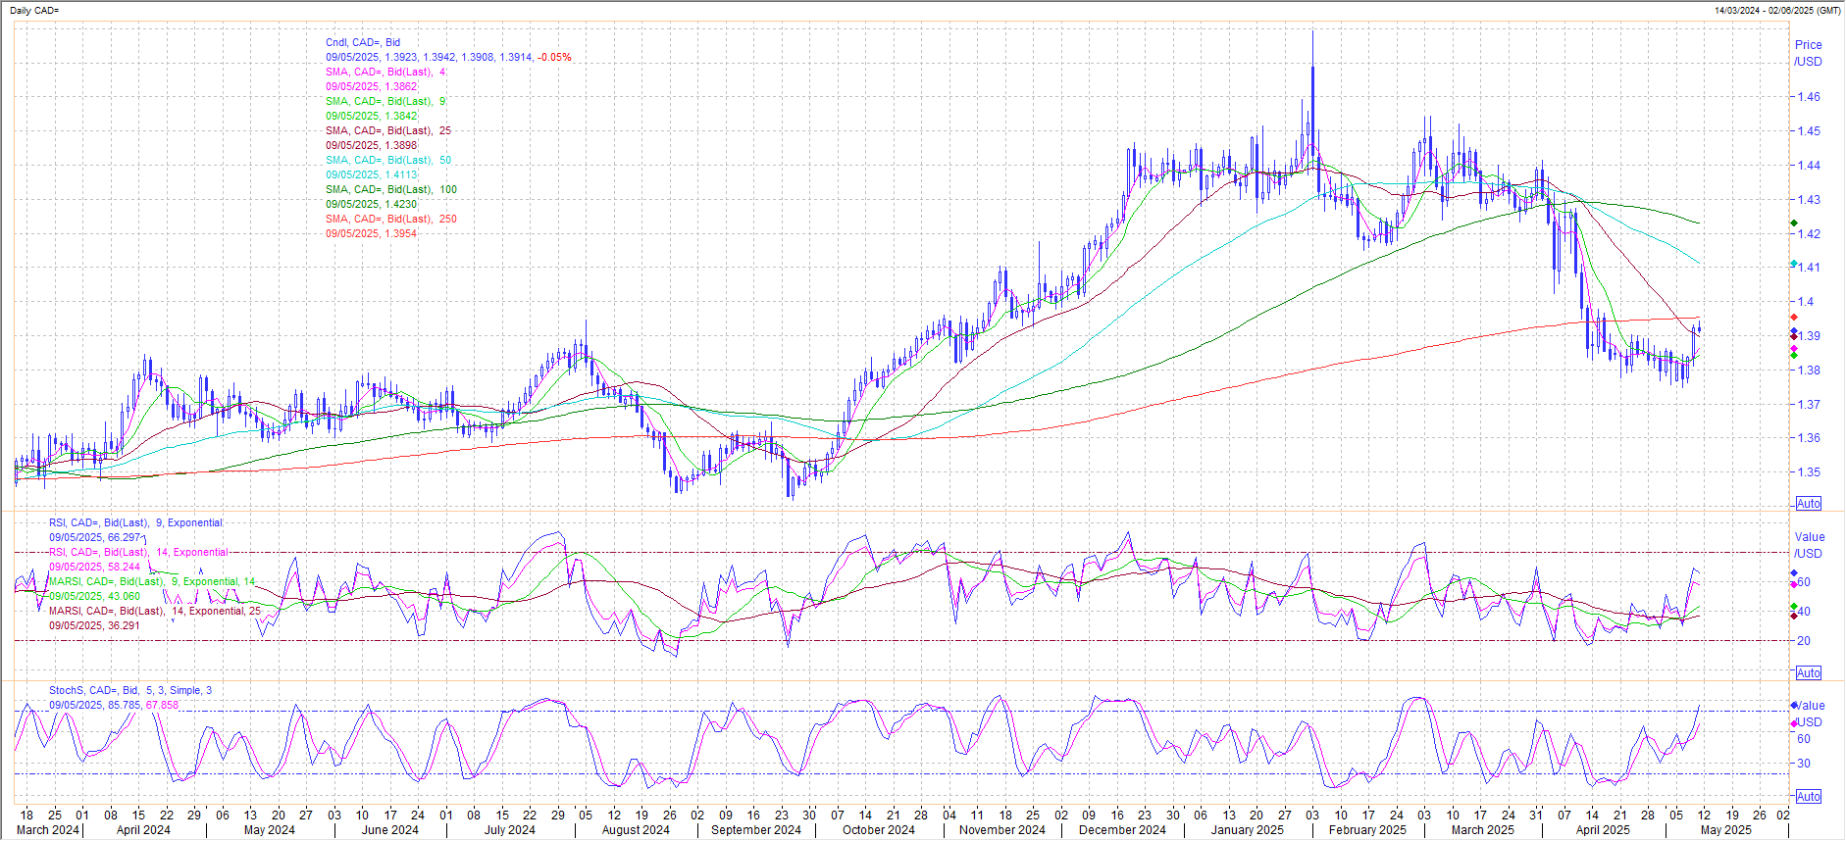Click the 1.35 price axis label
Image resolution: width=1846 pixels, height=841 pixels.
point(1809,472)
